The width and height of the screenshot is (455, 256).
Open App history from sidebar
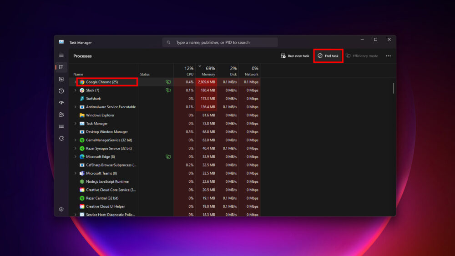[x=61, y=91]
